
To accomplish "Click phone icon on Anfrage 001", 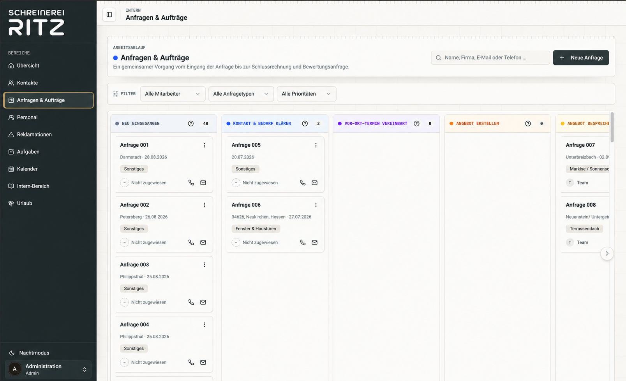I will (191, 183).
